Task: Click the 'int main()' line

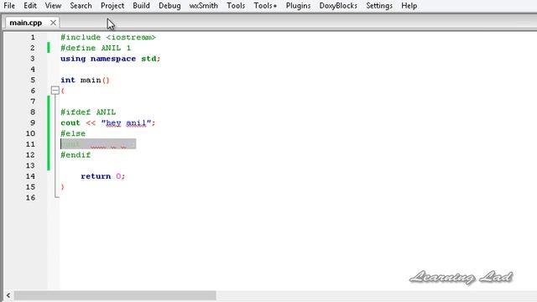Action: click(85, 81)
